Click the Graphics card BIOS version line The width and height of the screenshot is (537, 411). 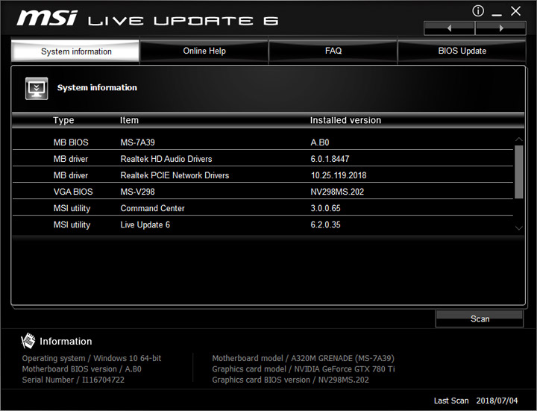click(x=290, y=380)
